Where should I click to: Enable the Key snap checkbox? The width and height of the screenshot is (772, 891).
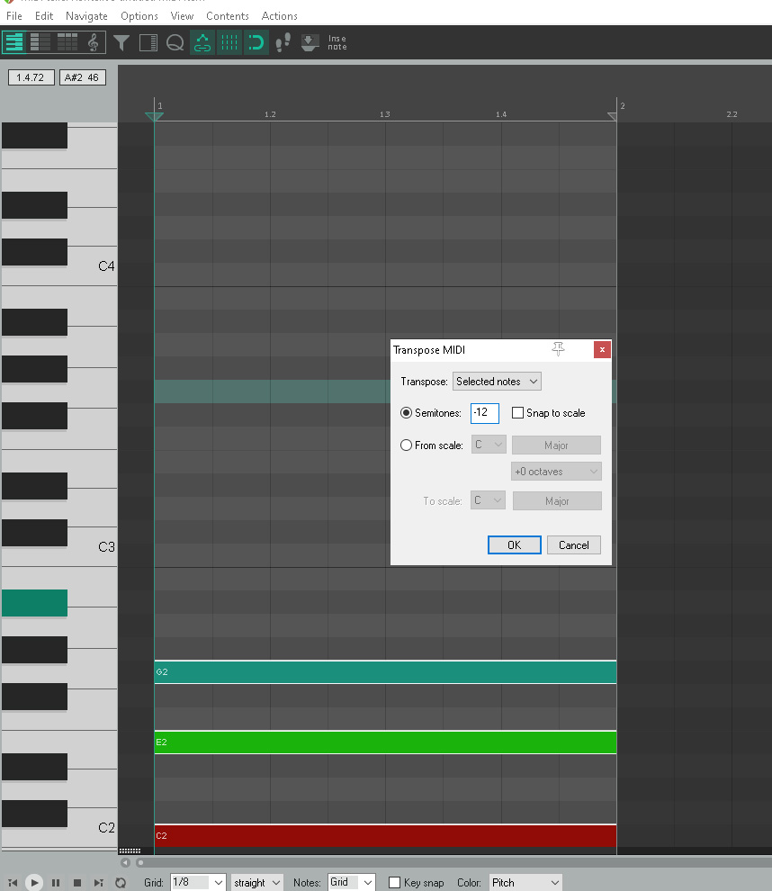click(394, 883)
